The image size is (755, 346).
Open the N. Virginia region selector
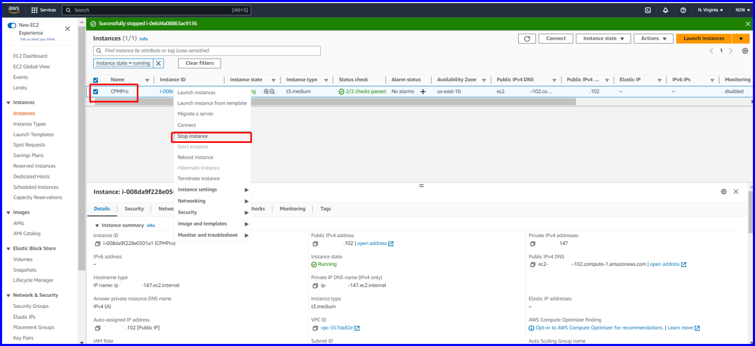click(x=710, y=10)
